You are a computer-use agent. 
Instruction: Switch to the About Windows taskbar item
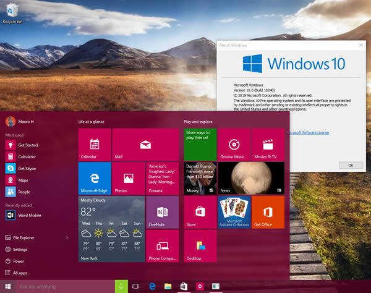coord(216,287)
